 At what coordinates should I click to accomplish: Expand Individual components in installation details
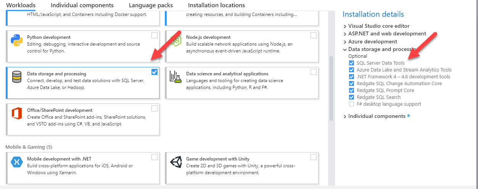345,116
